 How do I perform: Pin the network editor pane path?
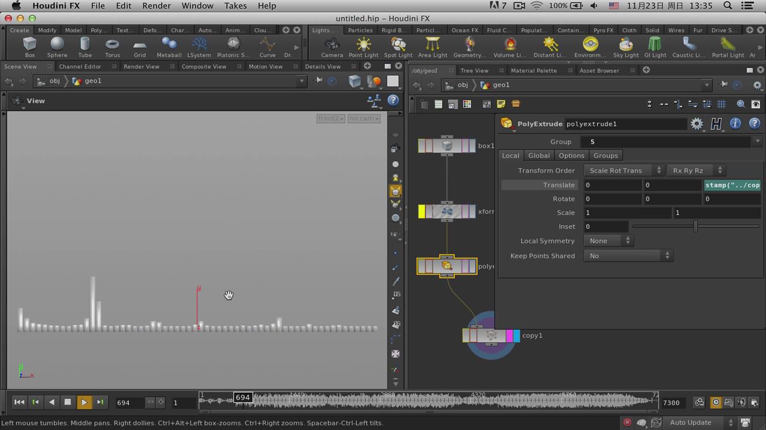[x=724, y=85]
